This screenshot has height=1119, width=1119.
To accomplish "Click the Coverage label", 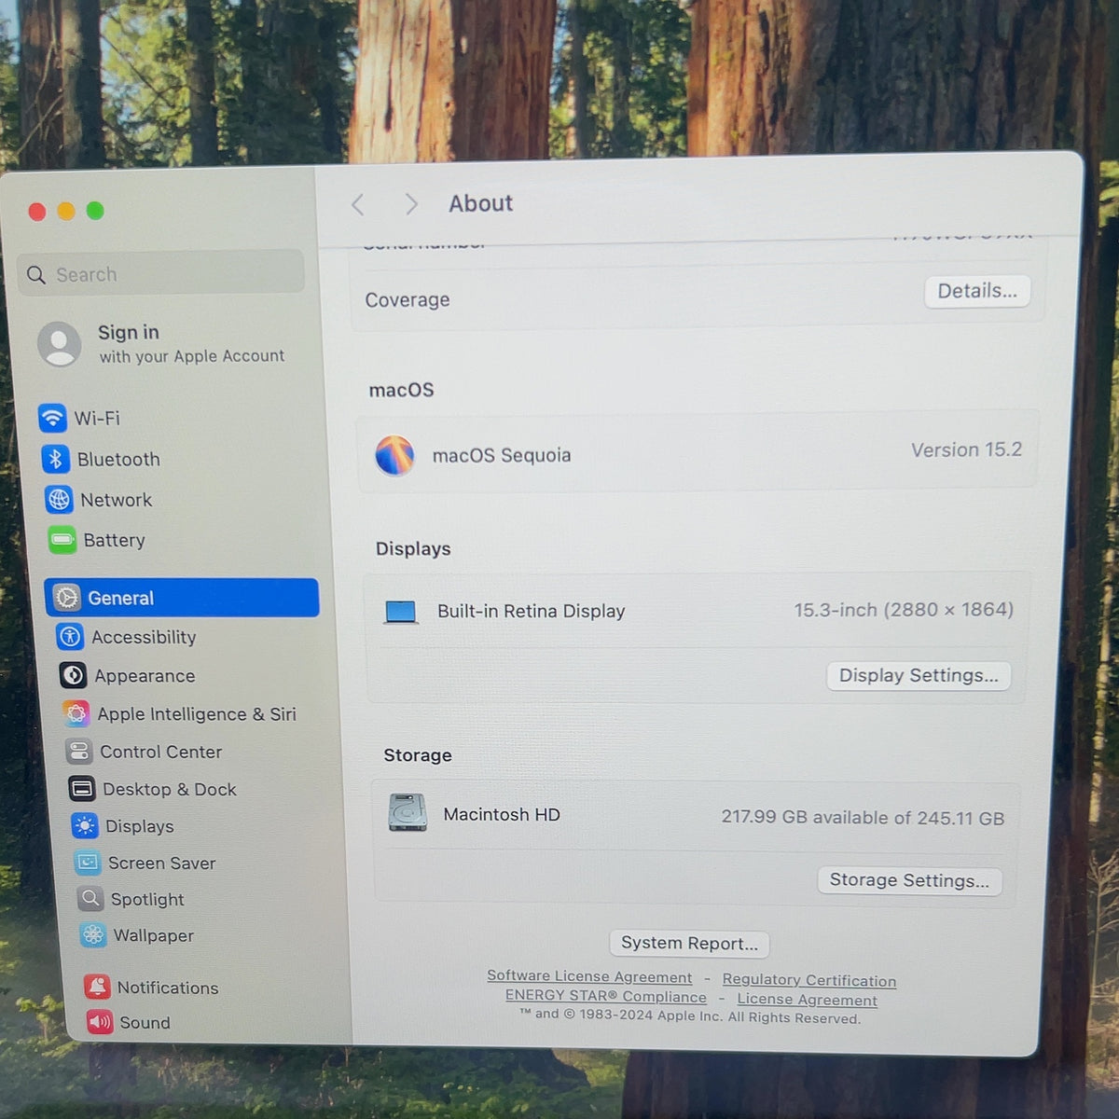I will (x=408, y=300).
